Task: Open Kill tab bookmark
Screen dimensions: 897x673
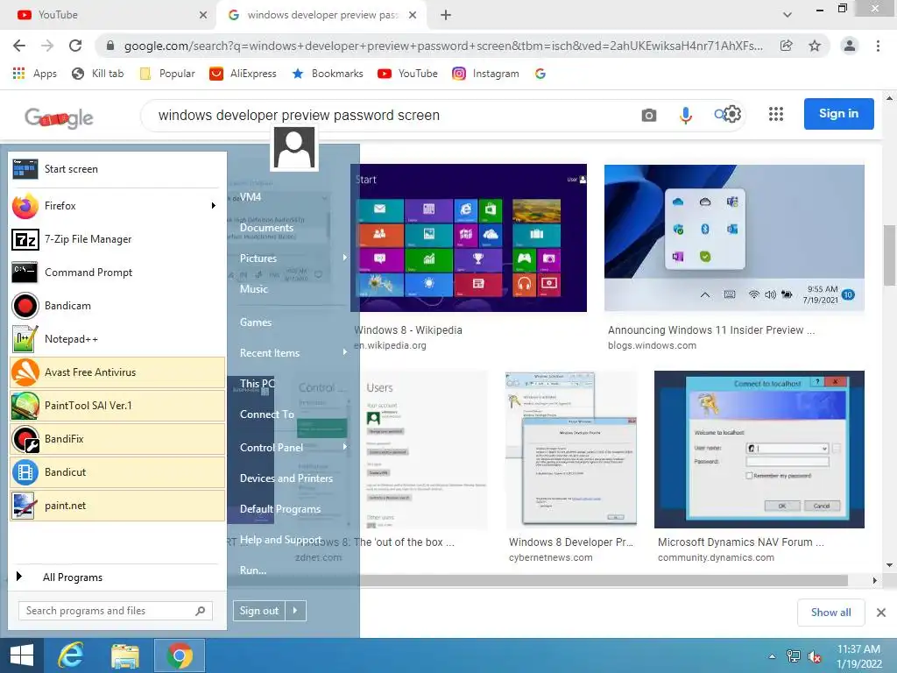Action: 98,74
